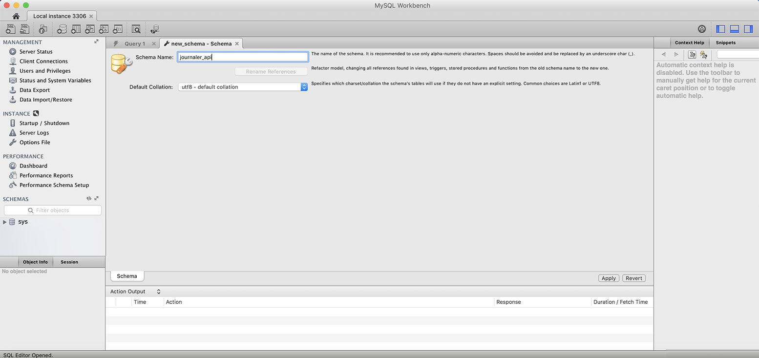Image resolution: width=759 pixels, height=358 pixels.
Task: Get context help for caret position
Action: [692, 55]
